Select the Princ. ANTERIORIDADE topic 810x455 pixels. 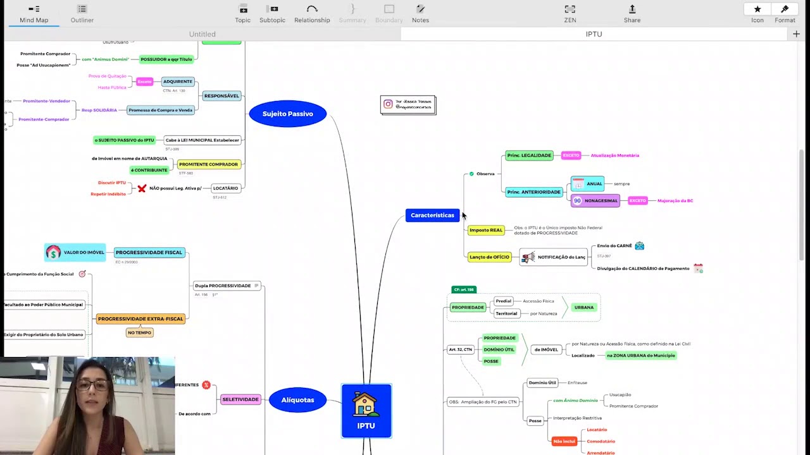533,192
